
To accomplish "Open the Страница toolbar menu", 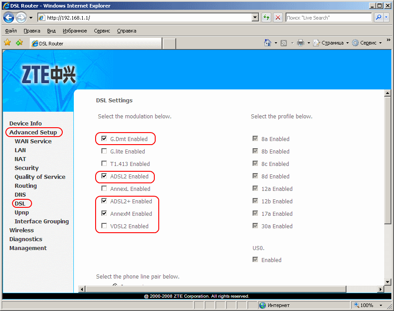I will [331, 43].
